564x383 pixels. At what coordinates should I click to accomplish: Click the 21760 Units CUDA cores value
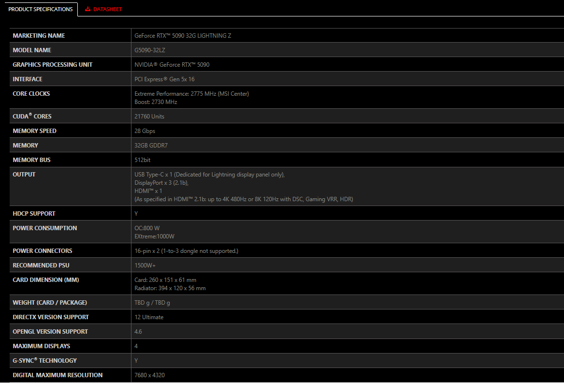coord(149,117)
